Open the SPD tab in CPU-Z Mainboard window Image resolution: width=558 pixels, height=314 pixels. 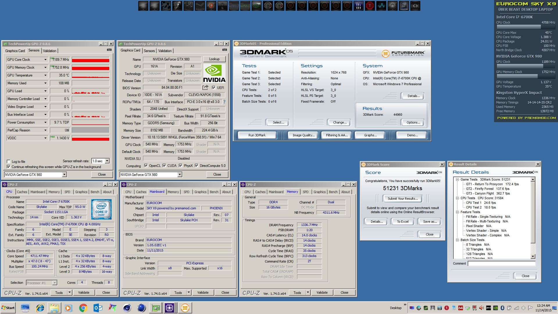coord(187,192)
